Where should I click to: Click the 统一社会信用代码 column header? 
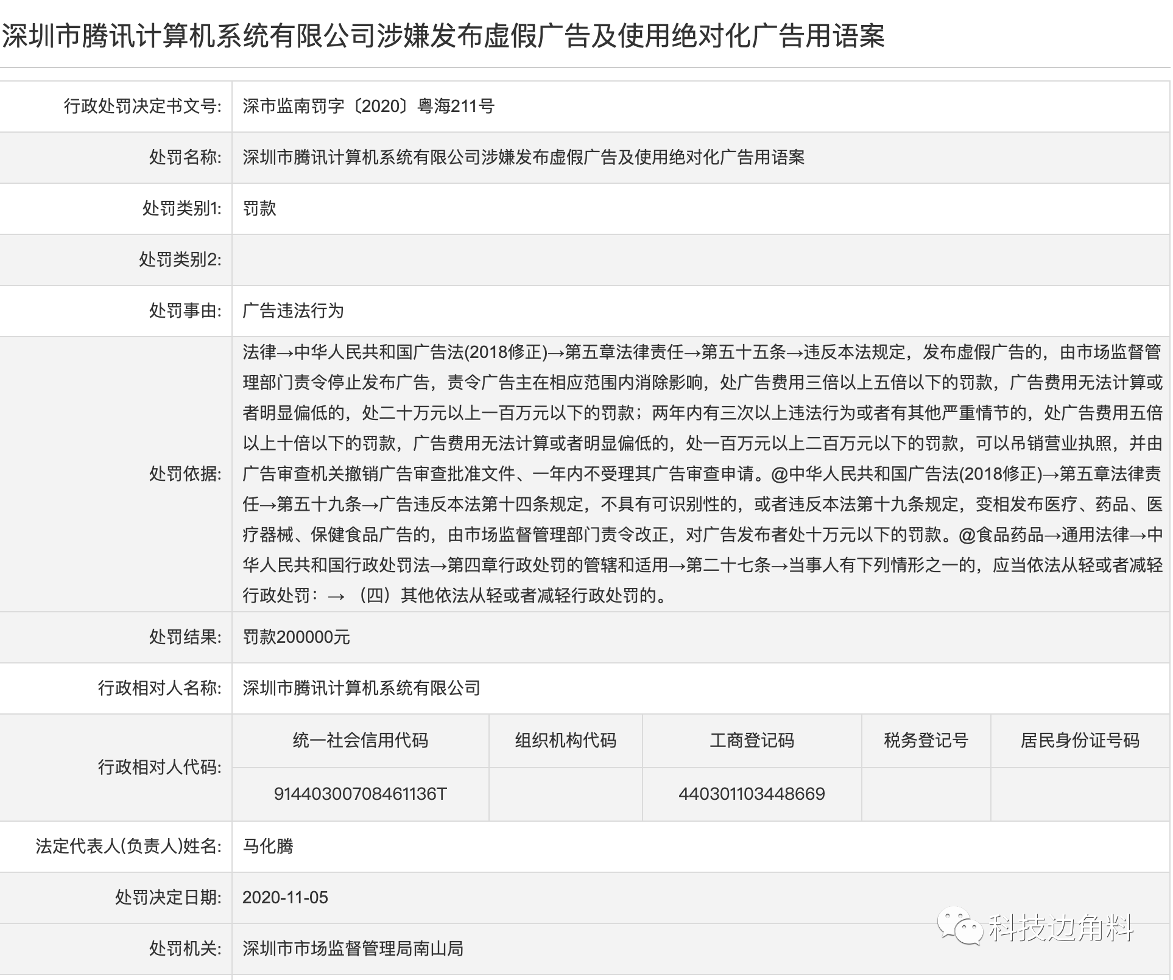point(361,741)
